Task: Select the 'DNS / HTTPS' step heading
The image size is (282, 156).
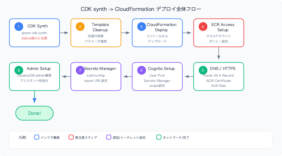Action: (223, 69)
